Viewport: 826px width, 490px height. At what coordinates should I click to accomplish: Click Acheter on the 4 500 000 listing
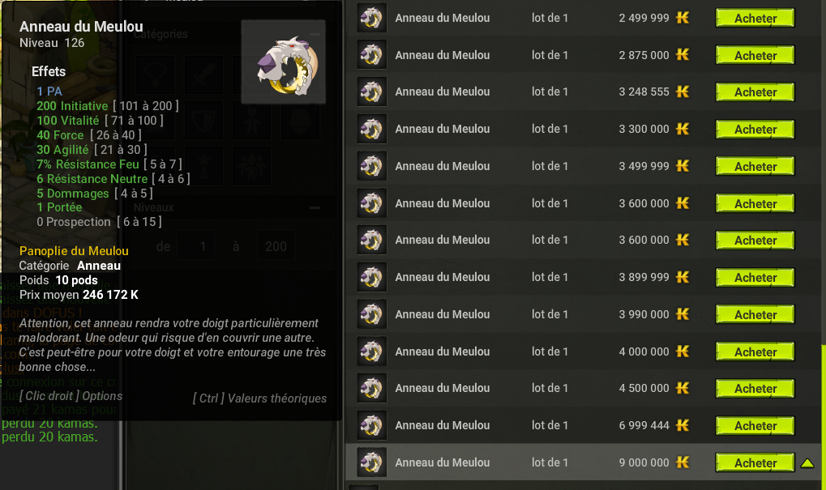point(755,389)
